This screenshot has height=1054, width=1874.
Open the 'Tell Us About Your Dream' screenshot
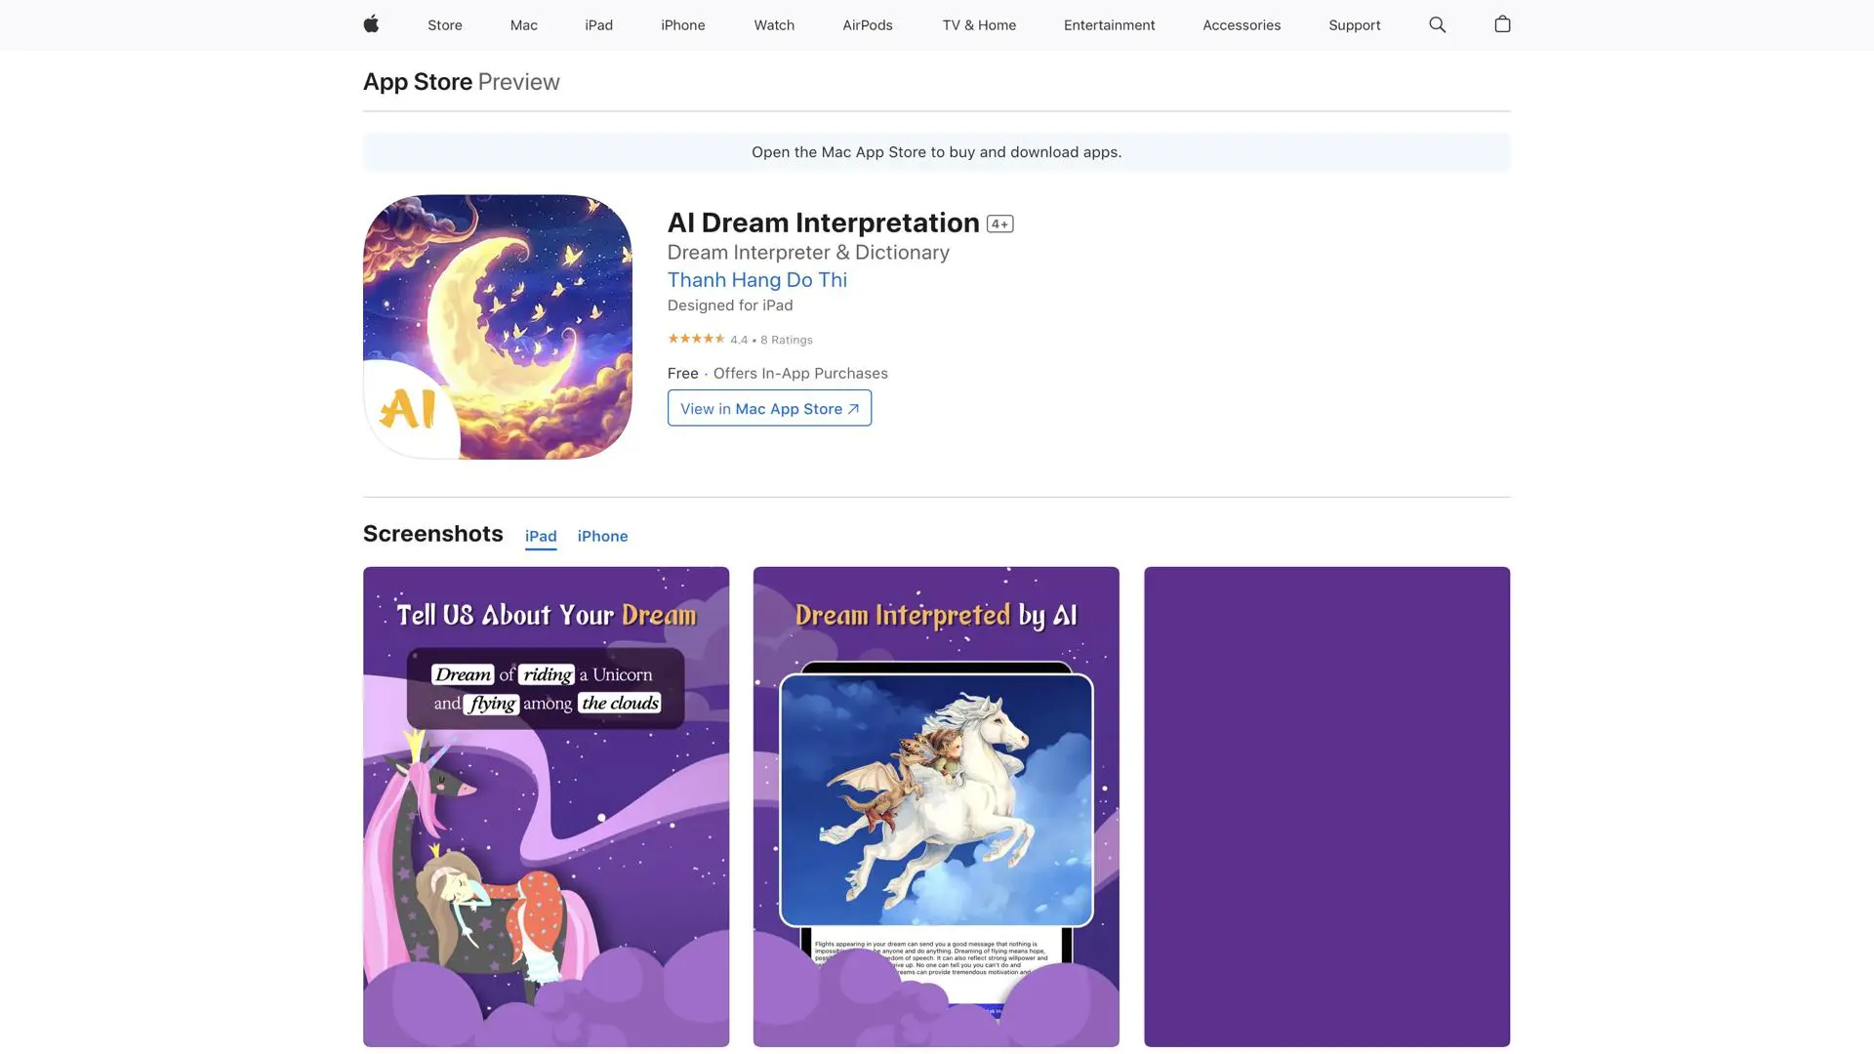[x=546, y=807]
